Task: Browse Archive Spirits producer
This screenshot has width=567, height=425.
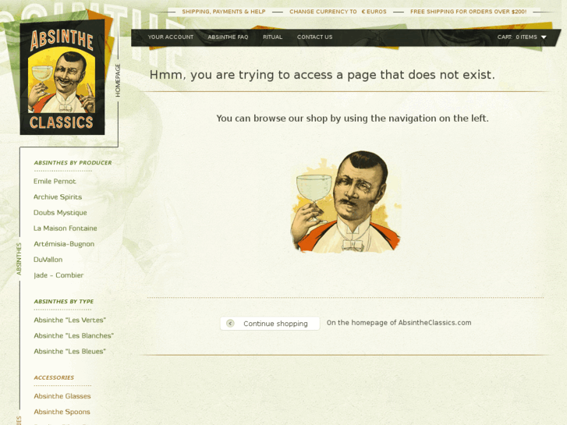Action: (58, 197)
